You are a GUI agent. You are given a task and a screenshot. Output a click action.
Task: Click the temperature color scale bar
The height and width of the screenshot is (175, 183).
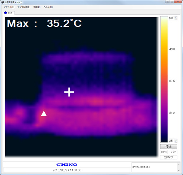tap(164, 79)
